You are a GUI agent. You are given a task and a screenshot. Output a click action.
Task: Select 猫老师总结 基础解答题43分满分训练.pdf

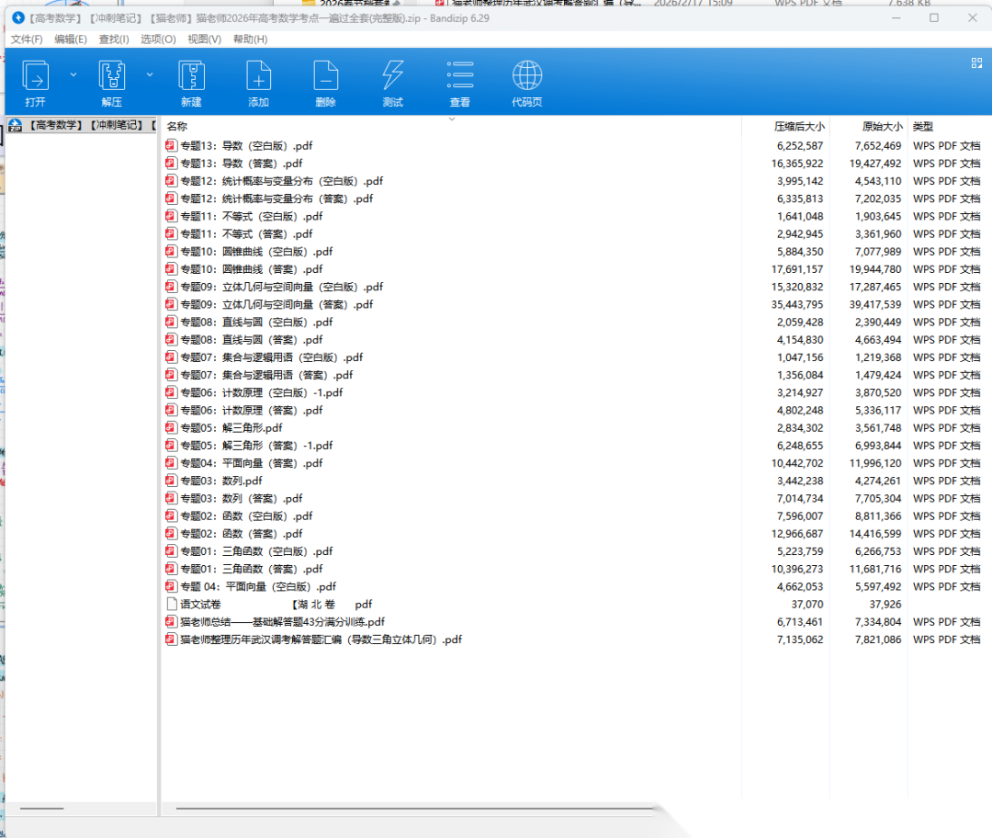tap(282, 622)
